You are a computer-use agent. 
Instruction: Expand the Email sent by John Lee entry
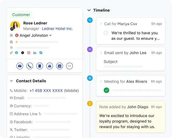tap(101, 53)
